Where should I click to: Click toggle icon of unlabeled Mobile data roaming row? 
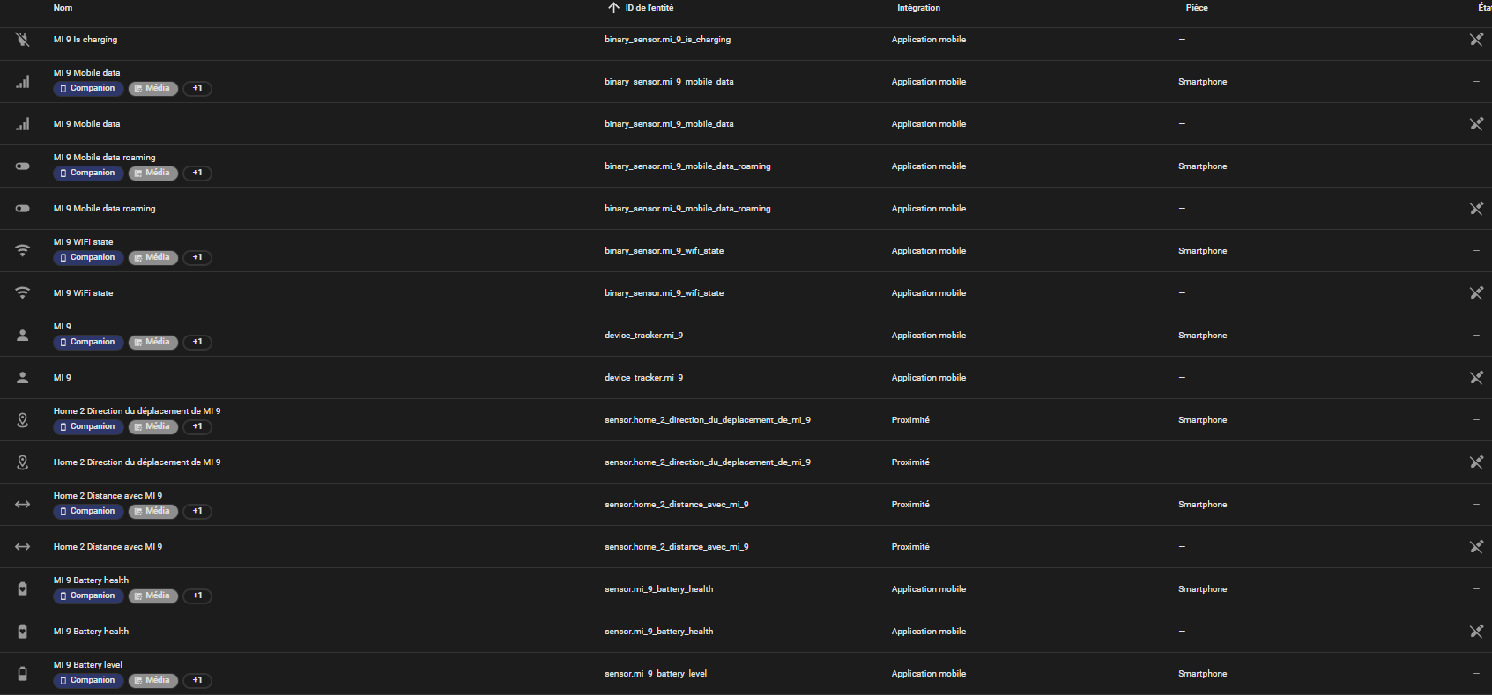click(23, 209)
